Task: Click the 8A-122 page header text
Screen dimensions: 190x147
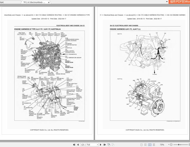Action: 124,26
